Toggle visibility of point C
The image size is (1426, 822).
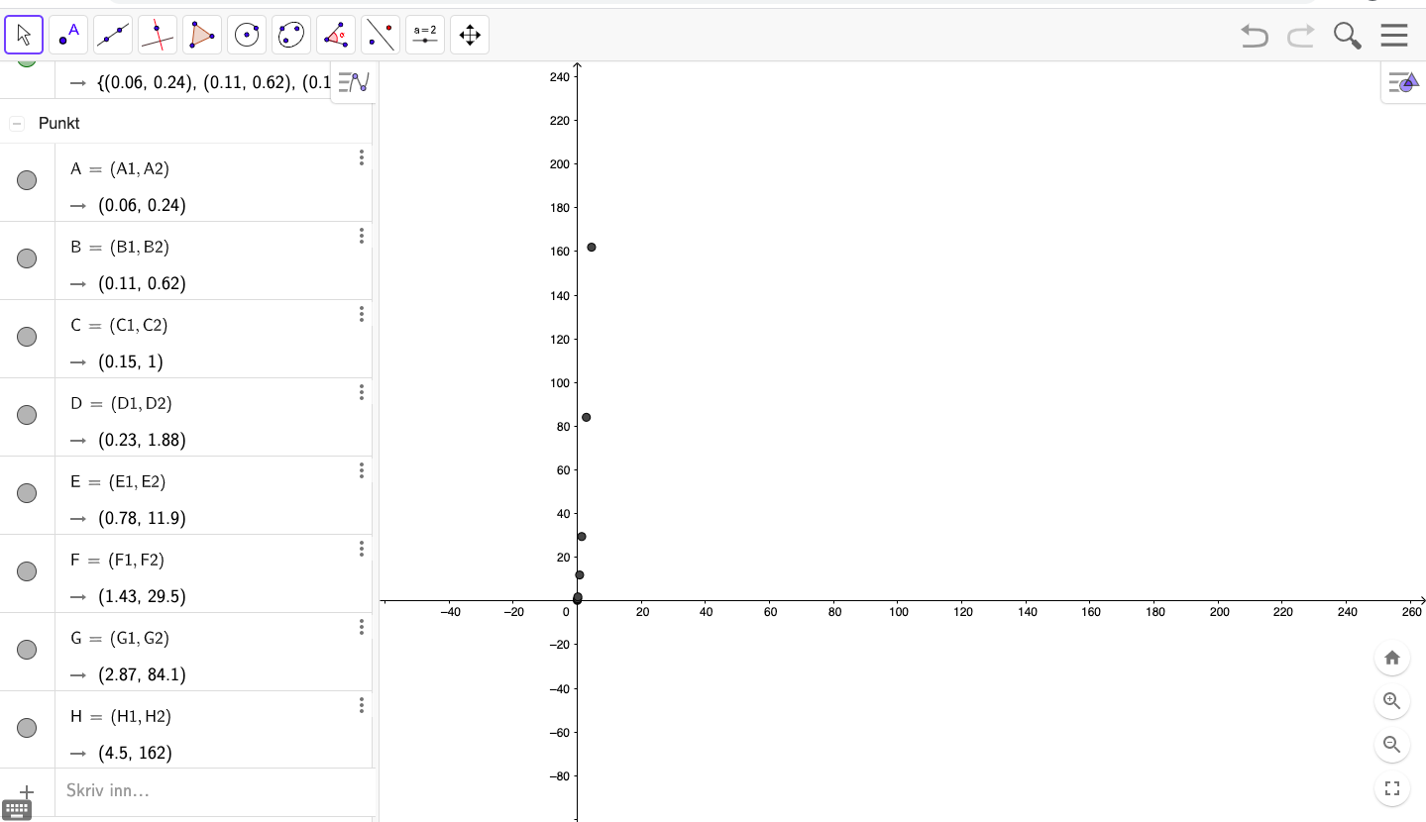coord(27,337)
